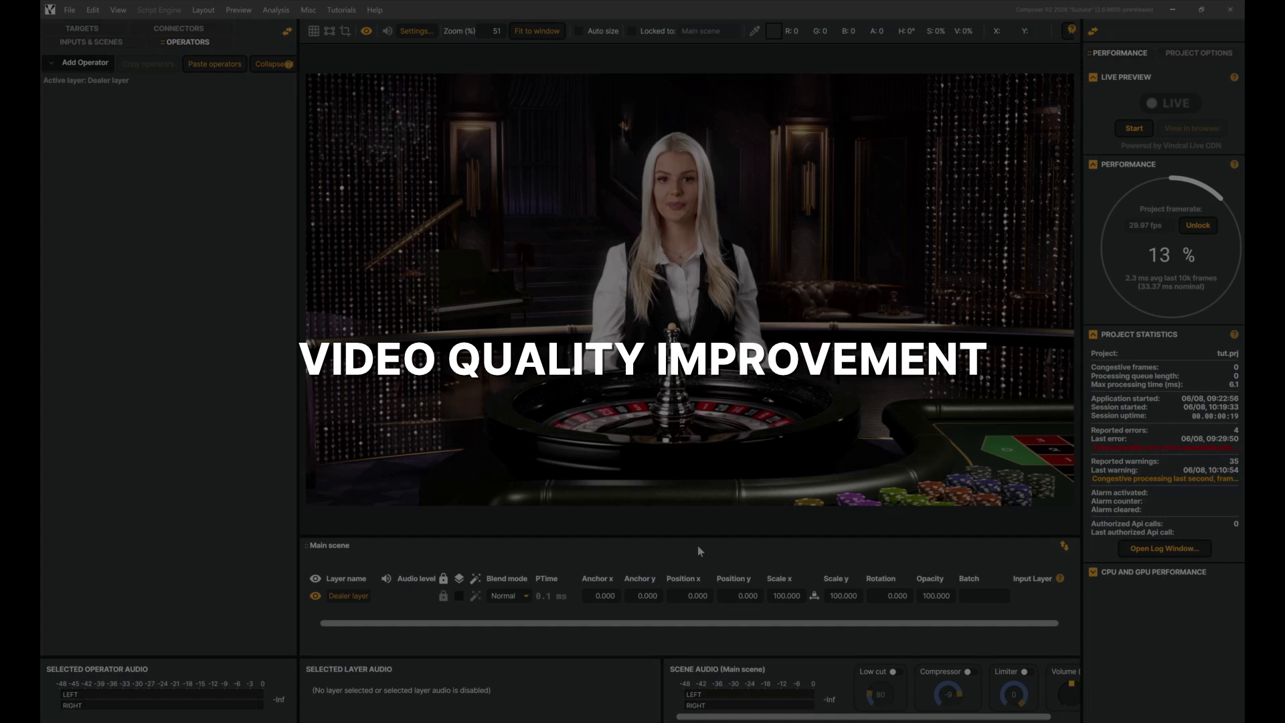Toggle the Dealer layer stack checkbox
Screen dimensions: 1285x723
pos(459,596)
